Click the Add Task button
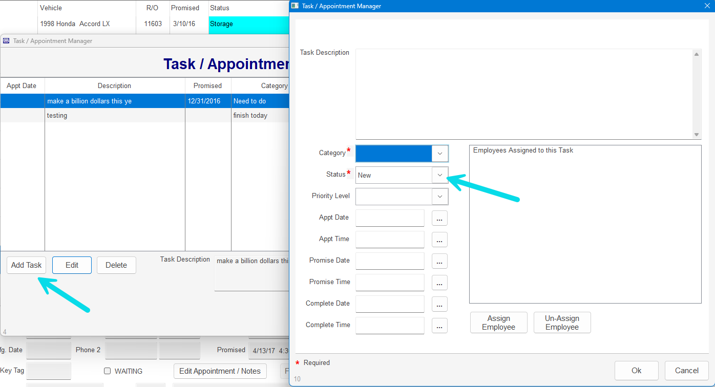 tap(27, 265)
